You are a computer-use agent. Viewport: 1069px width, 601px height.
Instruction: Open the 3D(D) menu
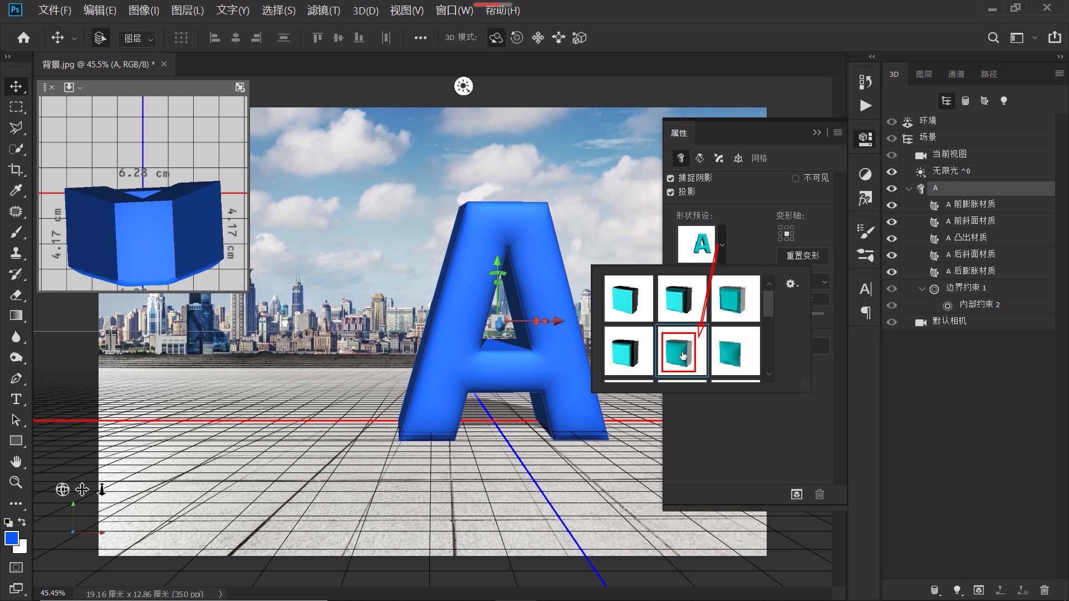pos(365,10)
